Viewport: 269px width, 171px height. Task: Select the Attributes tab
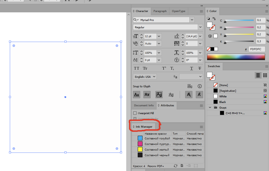pyautogui.click(x=167, y=106)
